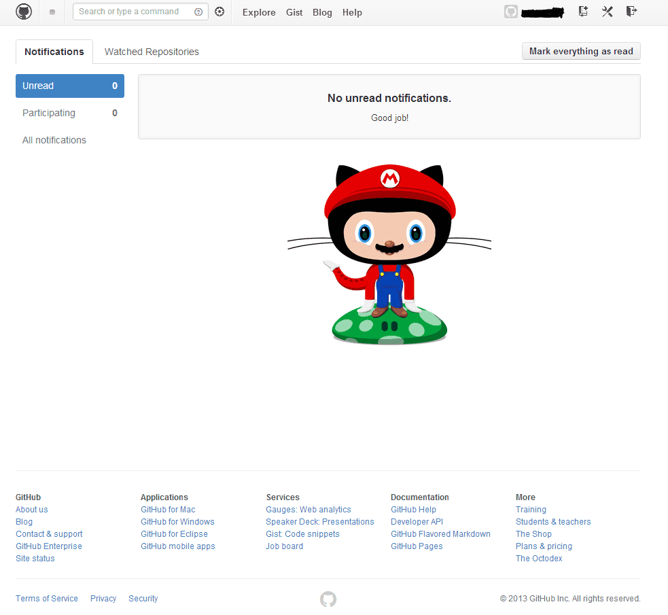Open About us footer link

coord(31,510)
